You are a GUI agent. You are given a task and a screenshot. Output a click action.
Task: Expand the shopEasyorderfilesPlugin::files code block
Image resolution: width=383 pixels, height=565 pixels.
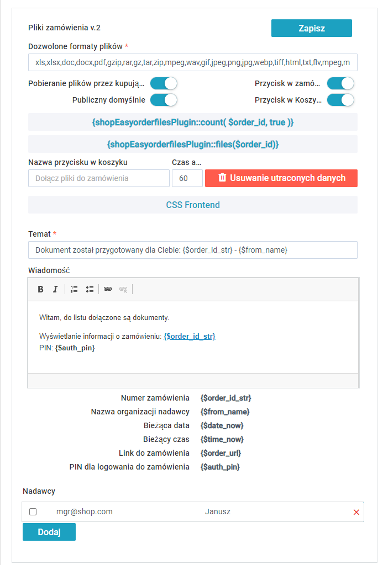tap(193, 144)
